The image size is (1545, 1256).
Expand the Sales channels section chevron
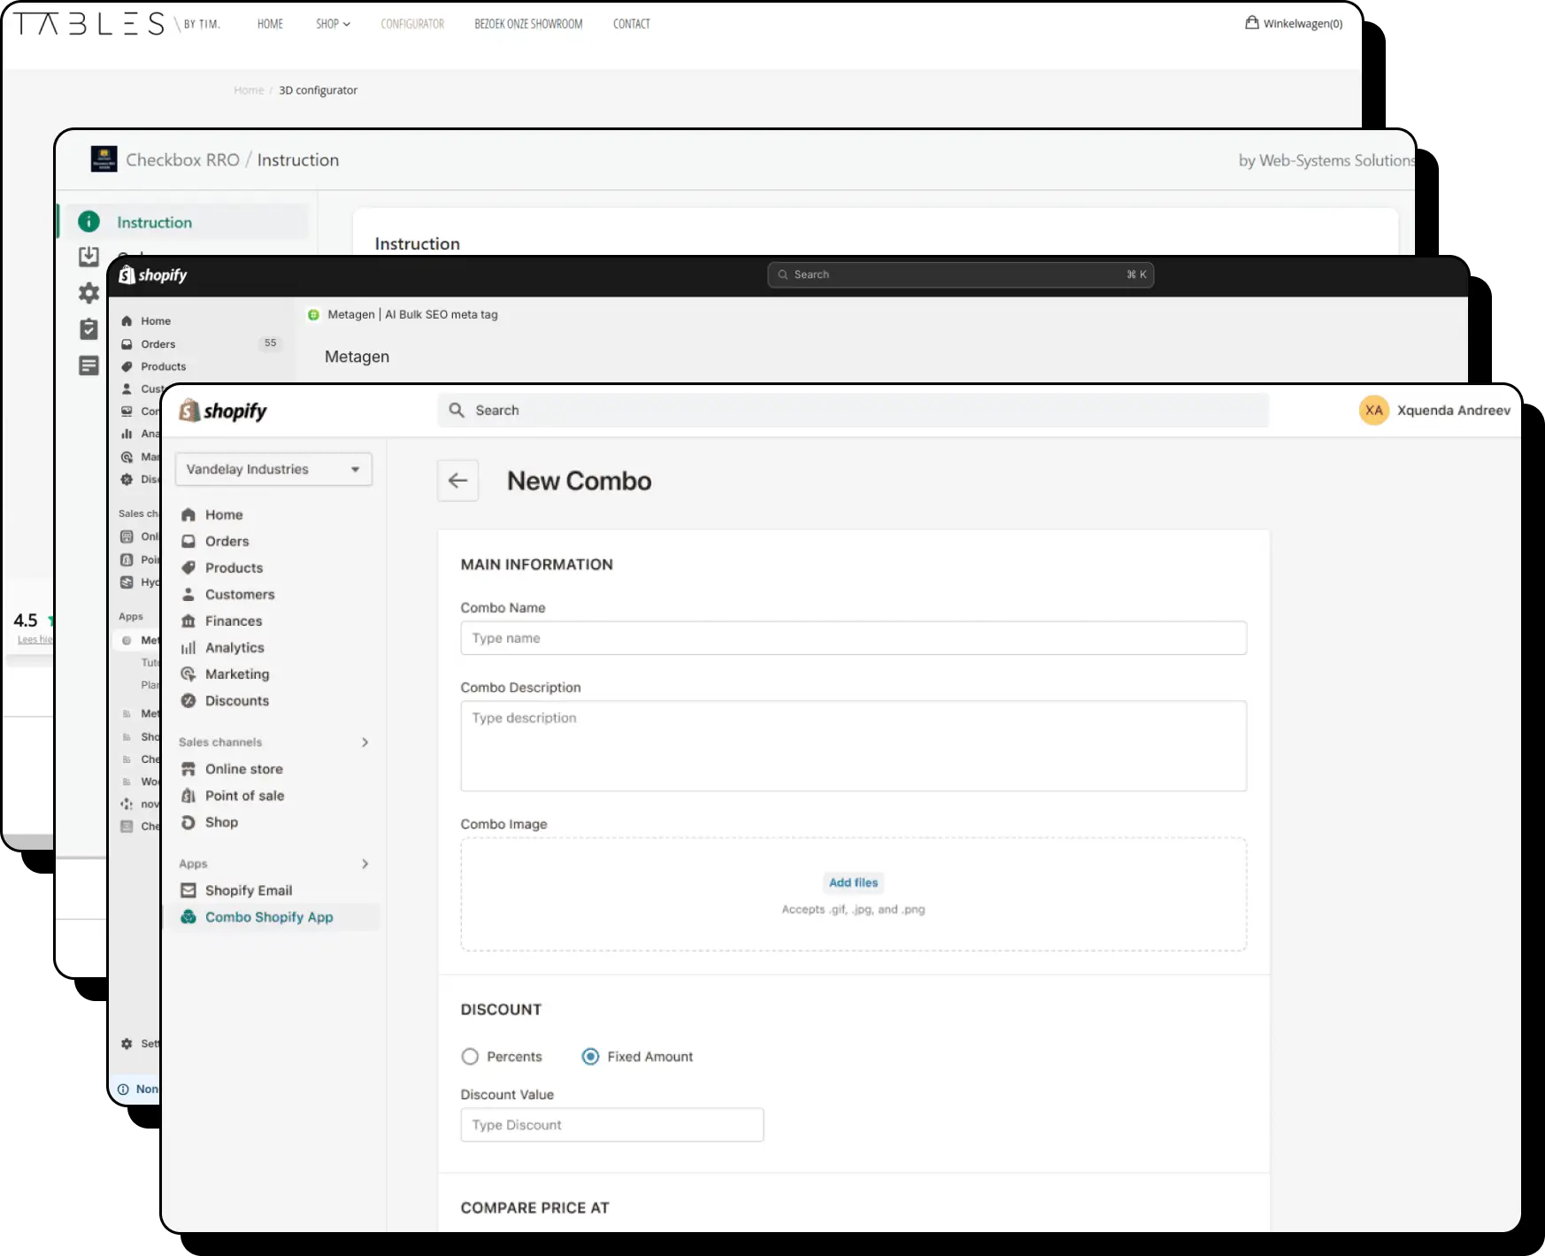tap(365, 743)
